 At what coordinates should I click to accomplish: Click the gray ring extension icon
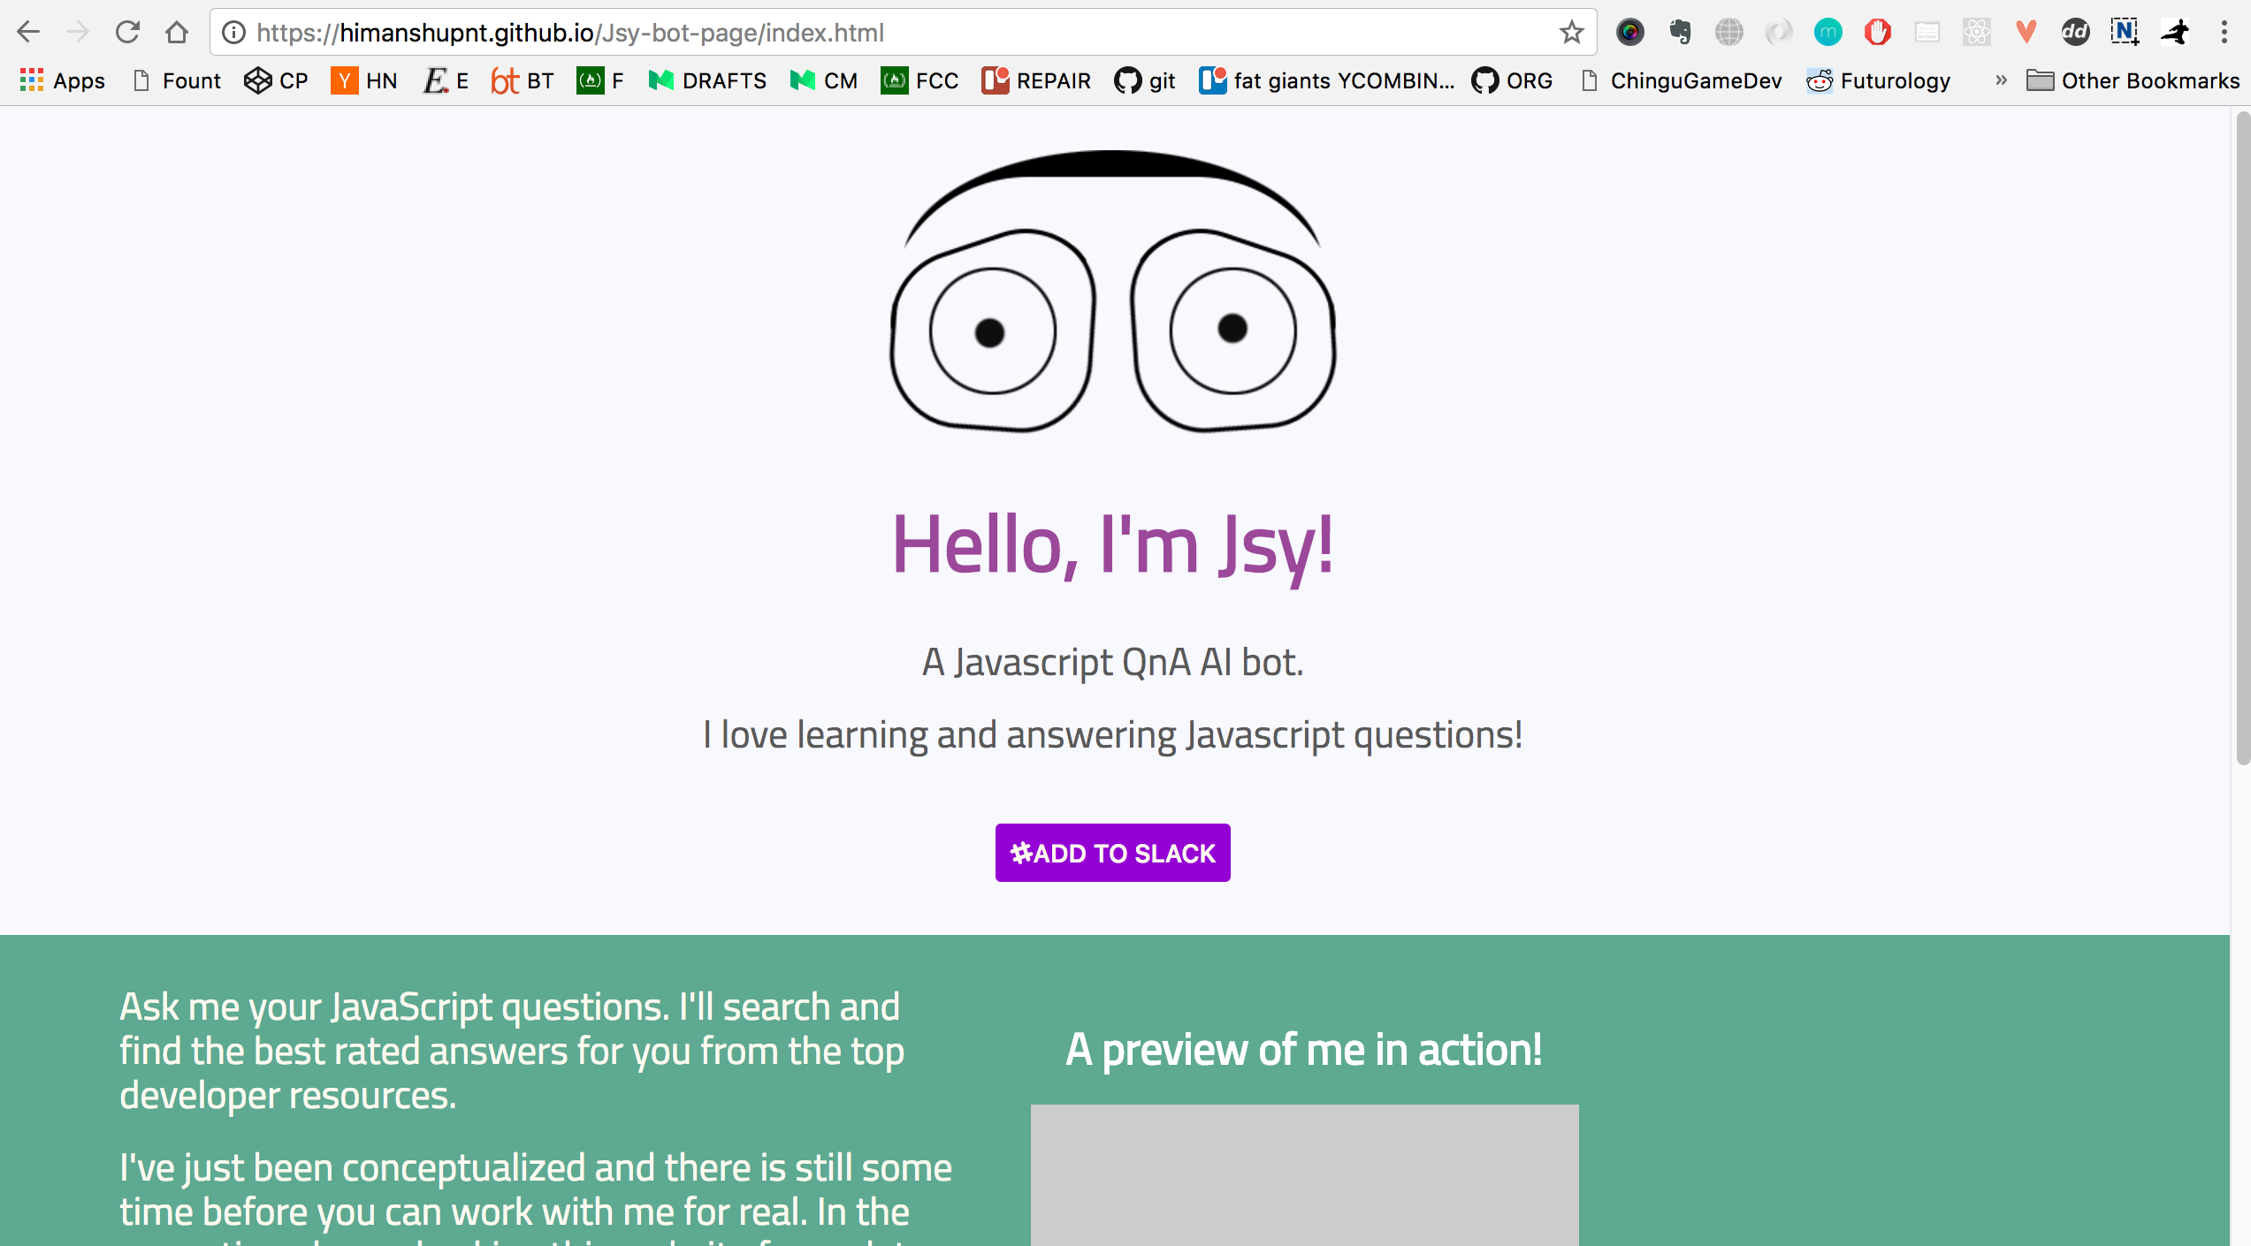(x=1778, y=33)
